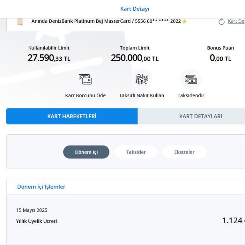Click the Kart Borcunu Öde card payment icon
Viewport: 245px width, 245px height.
85,79
